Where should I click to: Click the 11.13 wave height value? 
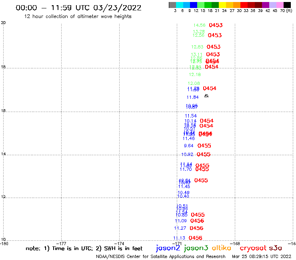pyautogui.click(x=179, y=238)
